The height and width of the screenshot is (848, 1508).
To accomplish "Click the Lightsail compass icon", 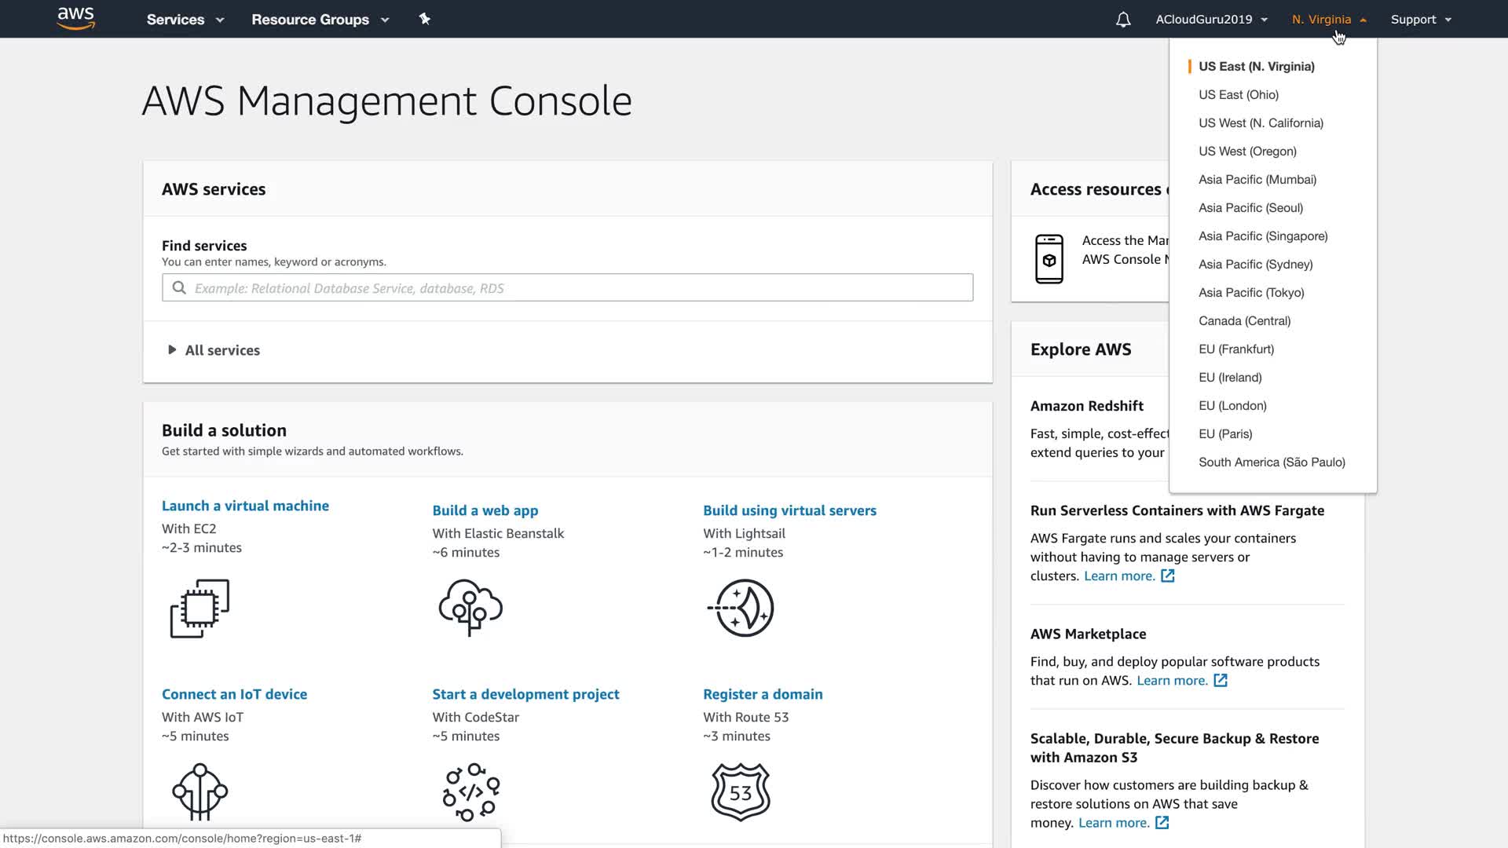I will (x=741, y=608).
